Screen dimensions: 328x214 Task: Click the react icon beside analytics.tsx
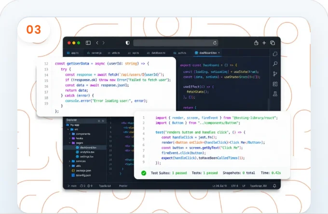pos(77,152)
